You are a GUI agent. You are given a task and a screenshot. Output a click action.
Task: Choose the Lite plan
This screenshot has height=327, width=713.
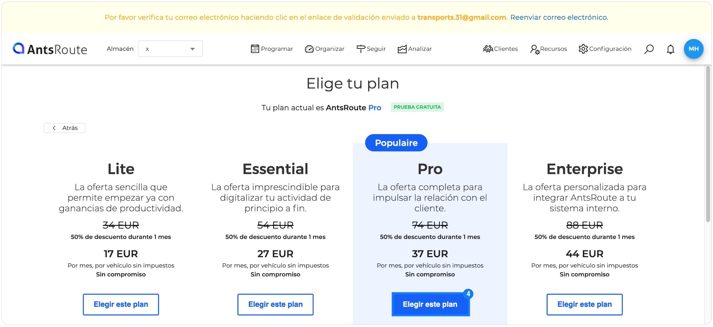tap(121, 304)
